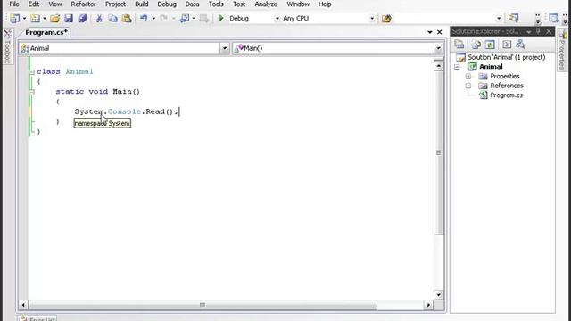Open the Window menu
Image resolution: width=571 pixels, height=321 pixels.
tap(298, 4)
